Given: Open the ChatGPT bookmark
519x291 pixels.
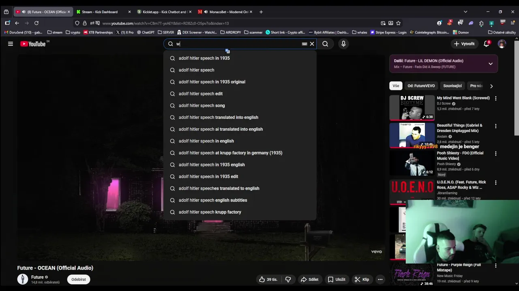Looking at the screenshot, I should (146, 32).
